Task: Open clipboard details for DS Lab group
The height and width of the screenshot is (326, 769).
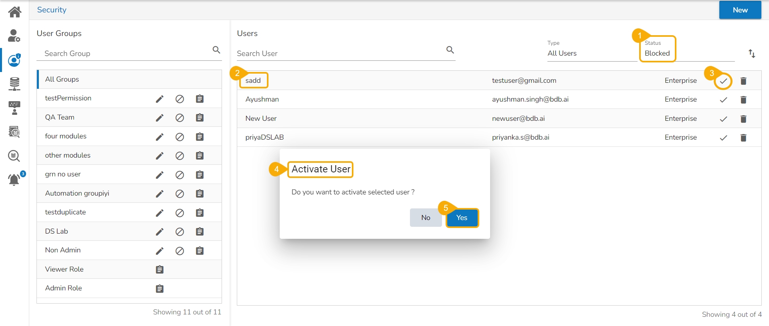Action: 200,232
